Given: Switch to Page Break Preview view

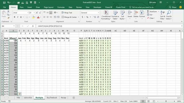Looking at the screenshot, I should click(154, 101).
